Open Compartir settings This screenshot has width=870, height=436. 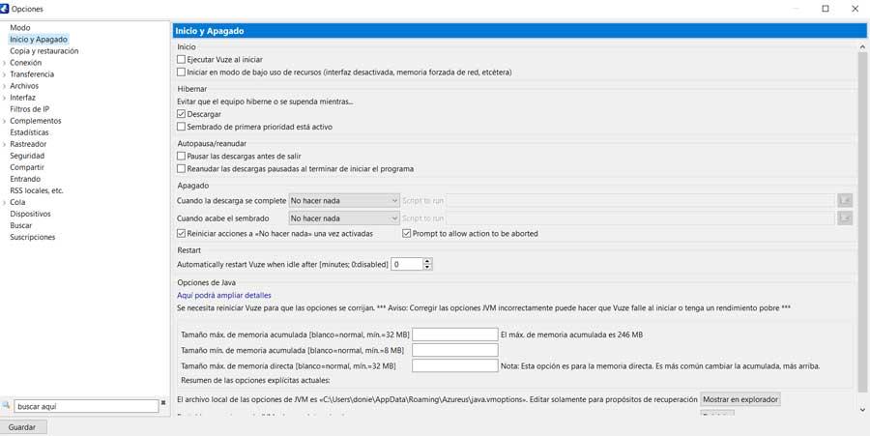click(27, 167)
